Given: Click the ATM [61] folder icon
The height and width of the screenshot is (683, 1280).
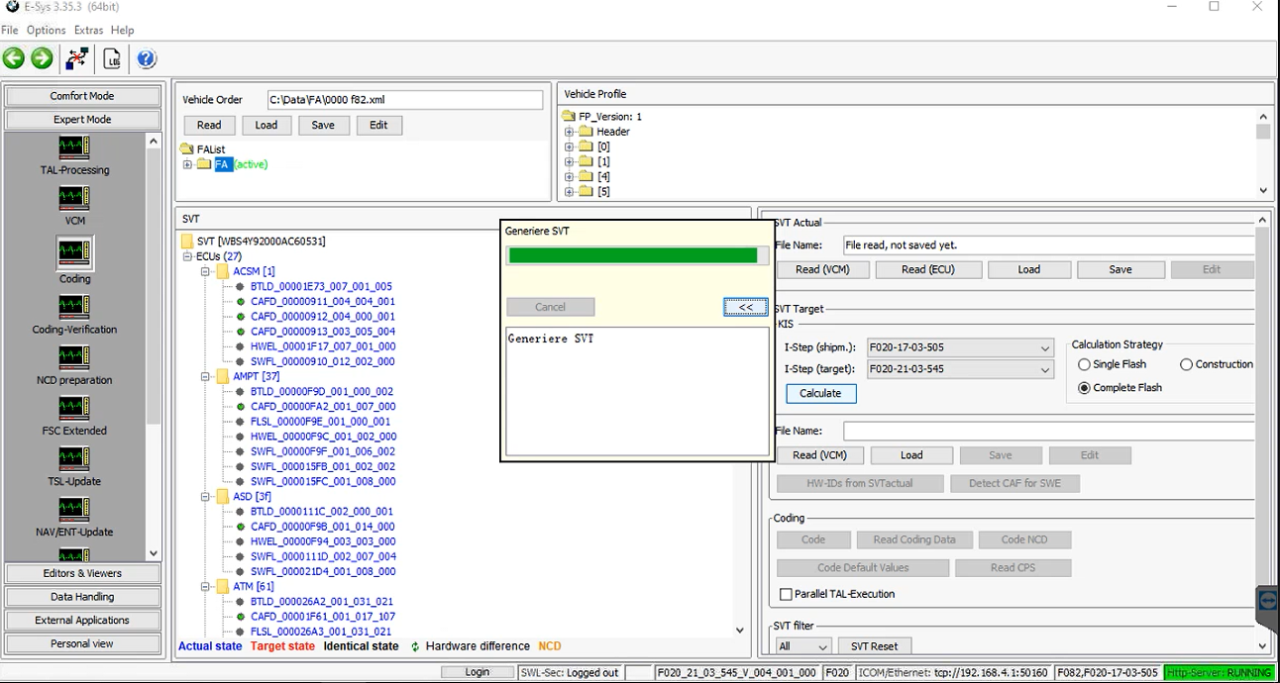Looking at the screenshot, I should click(x=223, y=586).
